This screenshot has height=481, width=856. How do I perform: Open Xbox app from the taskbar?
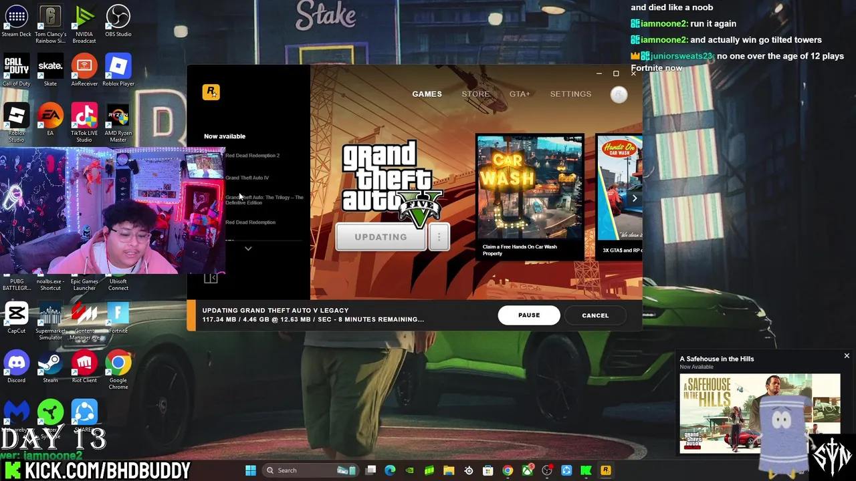(528, 470)
